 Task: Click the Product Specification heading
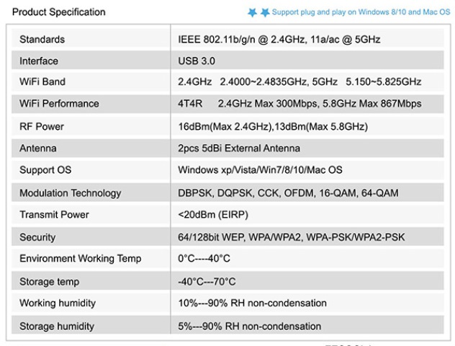(x=58, y=12)
